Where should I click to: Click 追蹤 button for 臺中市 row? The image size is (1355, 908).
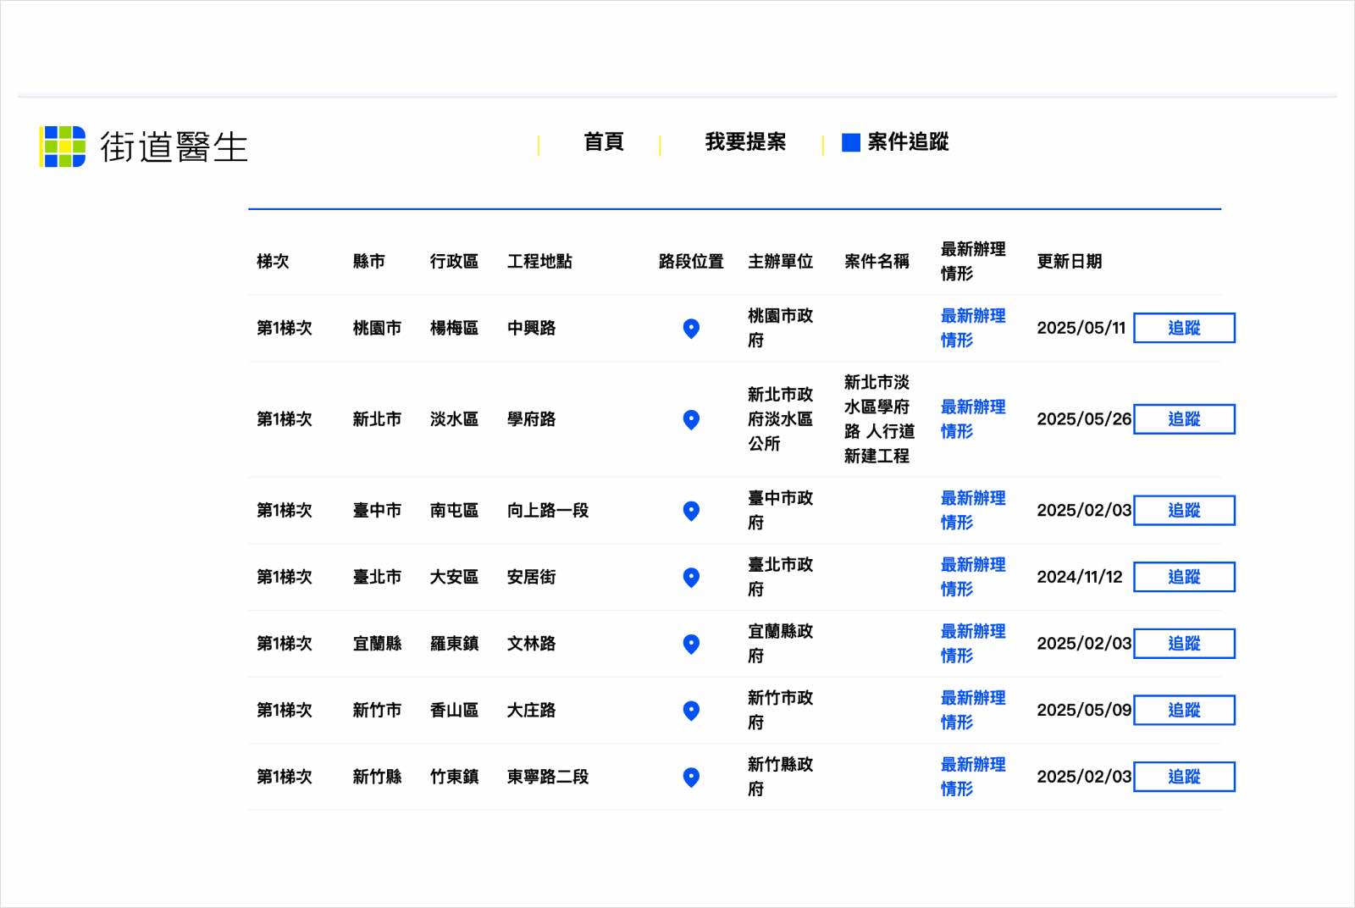1184,510
